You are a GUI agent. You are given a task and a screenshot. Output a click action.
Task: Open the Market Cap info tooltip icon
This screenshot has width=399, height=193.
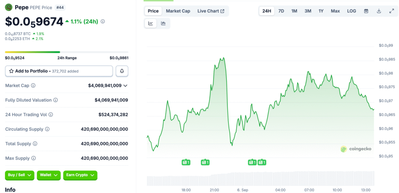click(33, 86)
